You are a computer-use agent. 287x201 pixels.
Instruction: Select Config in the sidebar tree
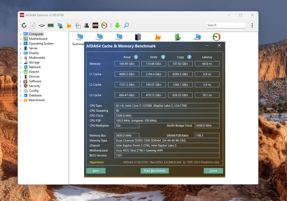[x=34, y=91]
